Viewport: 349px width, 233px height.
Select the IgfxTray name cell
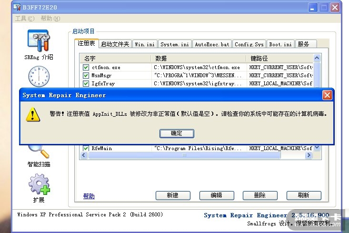(103, 83)
